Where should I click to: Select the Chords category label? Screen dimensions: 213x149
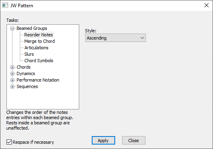tap(23, 67)
